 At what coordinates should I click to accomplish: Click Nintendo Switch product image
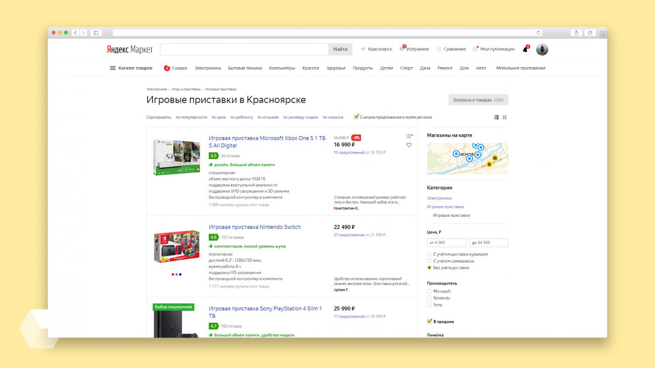click(x=177, y=246)
